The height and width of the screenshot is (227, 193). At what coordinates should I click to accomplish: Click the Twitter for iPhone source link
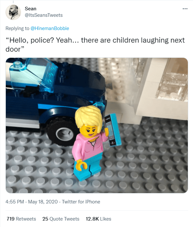click(81, 202)
